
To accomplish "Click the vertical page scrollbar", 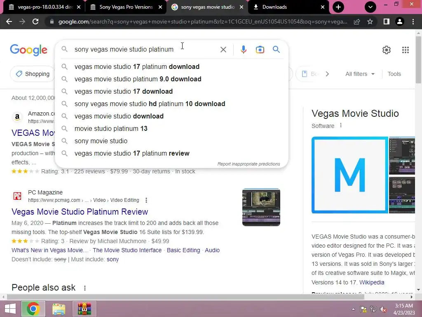I will [x=418, y=60].
